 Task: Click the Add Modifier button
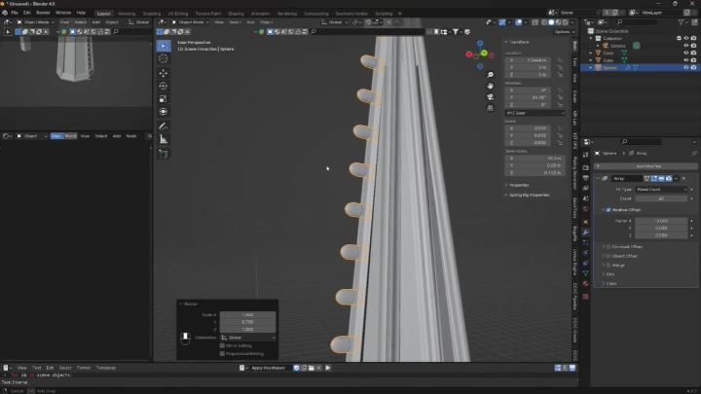click(646, 166)
